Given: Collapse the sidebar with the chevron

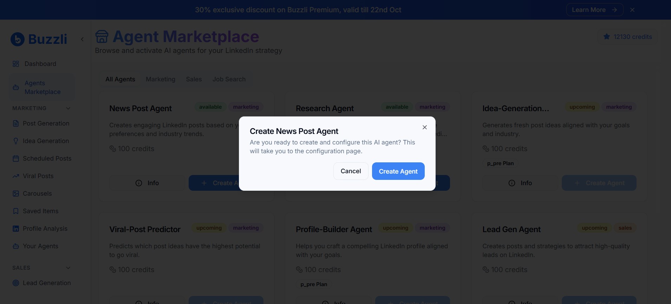Looking at the screenshot, I should click(x=82, y=39).
